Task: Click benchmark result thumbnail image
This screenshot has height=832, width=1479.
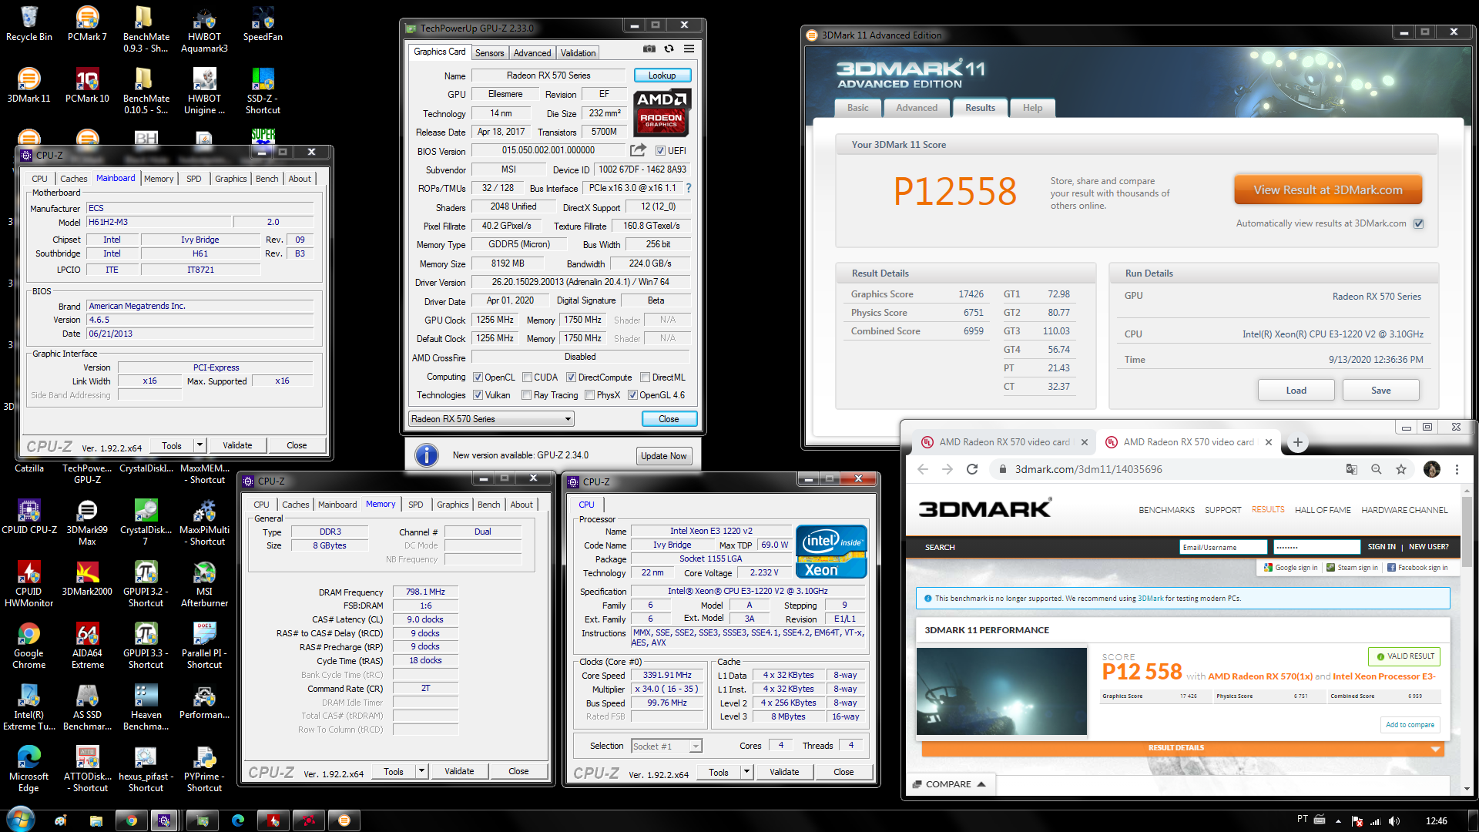Action: [x=1001, y=691]
